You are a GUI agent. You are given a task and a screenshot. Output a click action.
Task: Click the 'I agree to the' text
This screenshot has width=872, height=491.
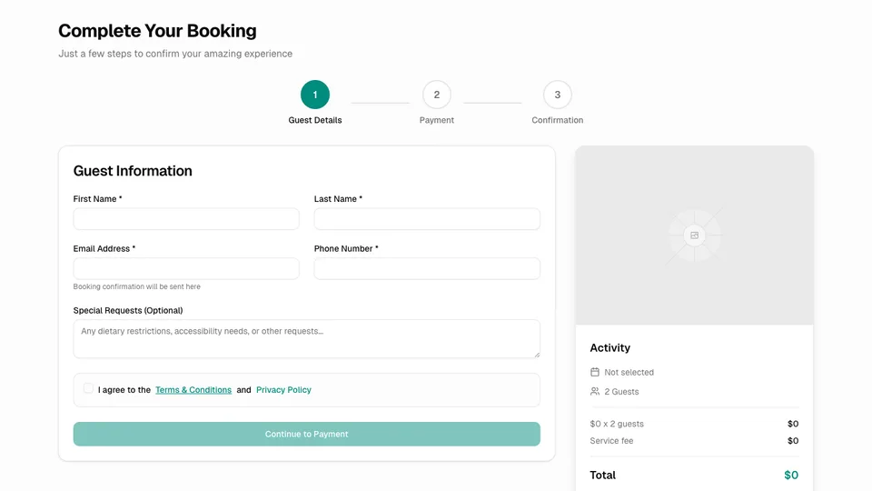tap(124, 390)
